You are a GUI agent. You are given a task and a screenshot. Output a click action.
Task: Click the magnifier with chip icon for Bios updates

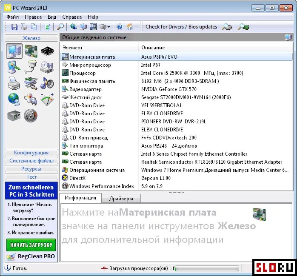(243, 27)
